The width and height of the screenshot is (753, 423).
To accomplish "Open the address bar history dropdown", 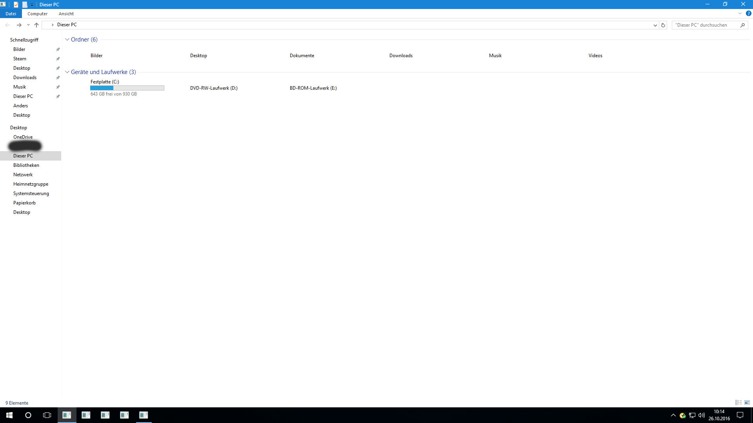I will tap(655, 25).
